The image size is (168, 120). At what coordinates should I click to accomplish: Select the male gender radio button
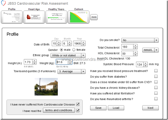[62, 50]
